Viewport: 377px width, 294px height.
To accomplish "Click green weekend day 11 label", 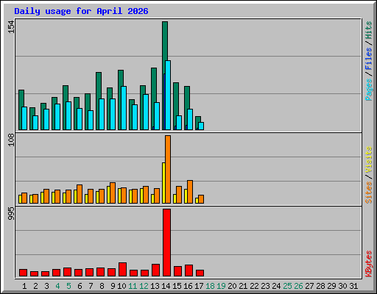I will pos(133,286).
